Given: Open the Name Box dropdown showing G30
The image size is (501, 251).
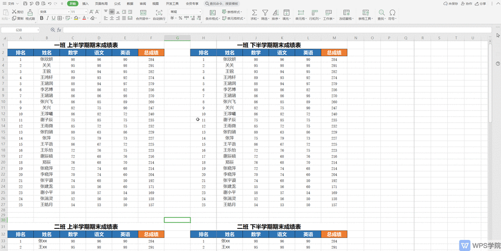Looking at the screenshot, I should (38, 30).
